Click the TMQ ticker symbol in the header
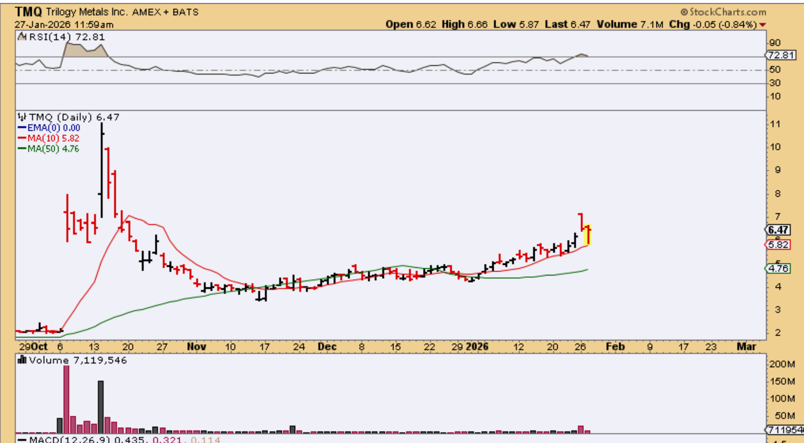 click(28, 12)
